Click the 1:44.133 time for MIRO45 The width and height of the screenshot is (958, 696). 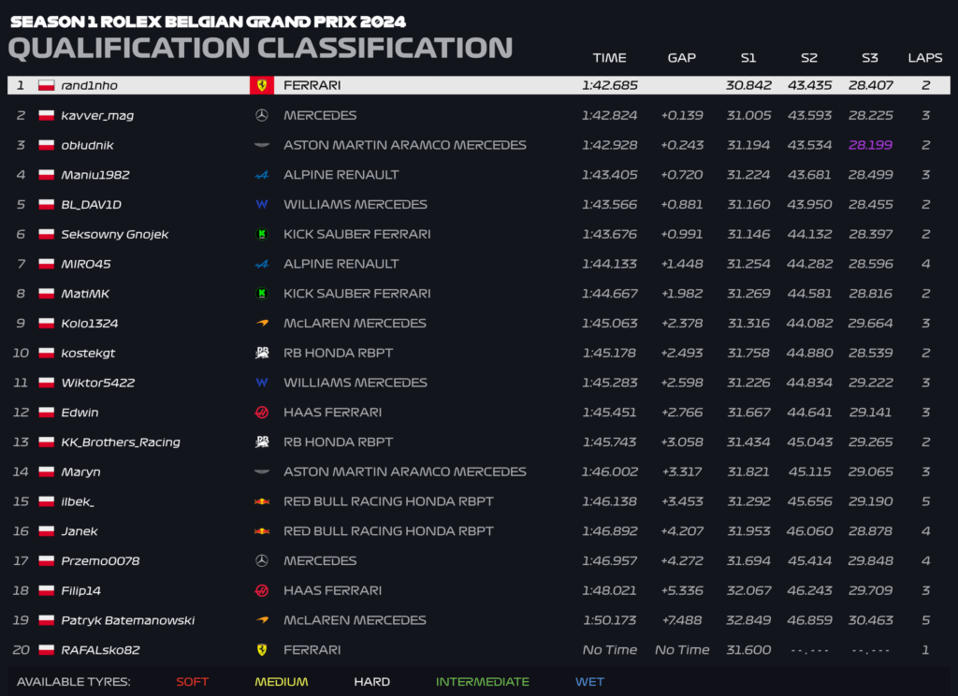pyautogui.click(x=610, y=264)
